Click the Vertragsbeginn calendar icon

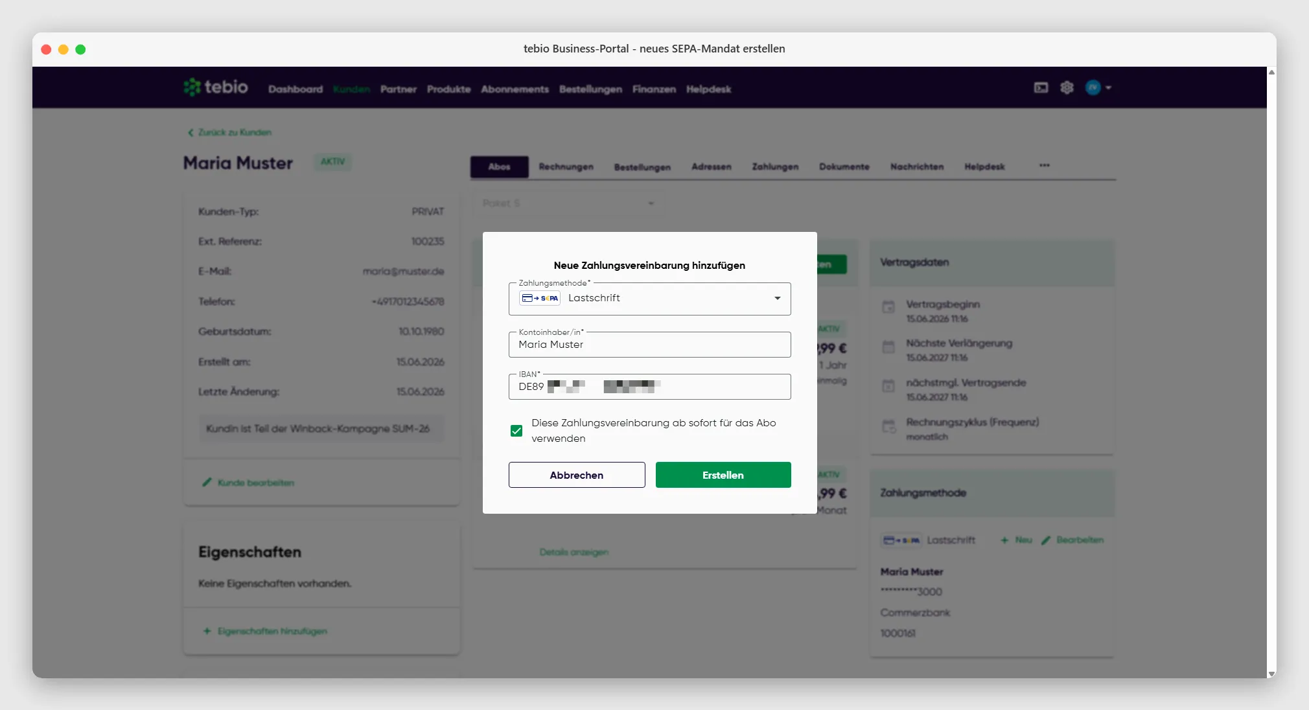(888, 307)
